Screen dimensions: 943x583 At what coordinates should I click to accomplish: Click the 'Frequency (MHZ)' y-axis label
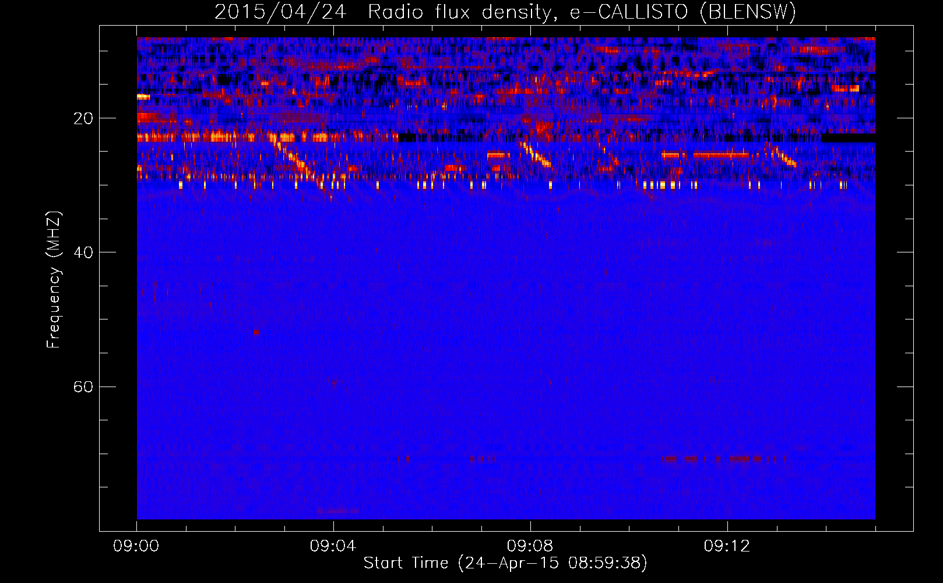[54, 280]
